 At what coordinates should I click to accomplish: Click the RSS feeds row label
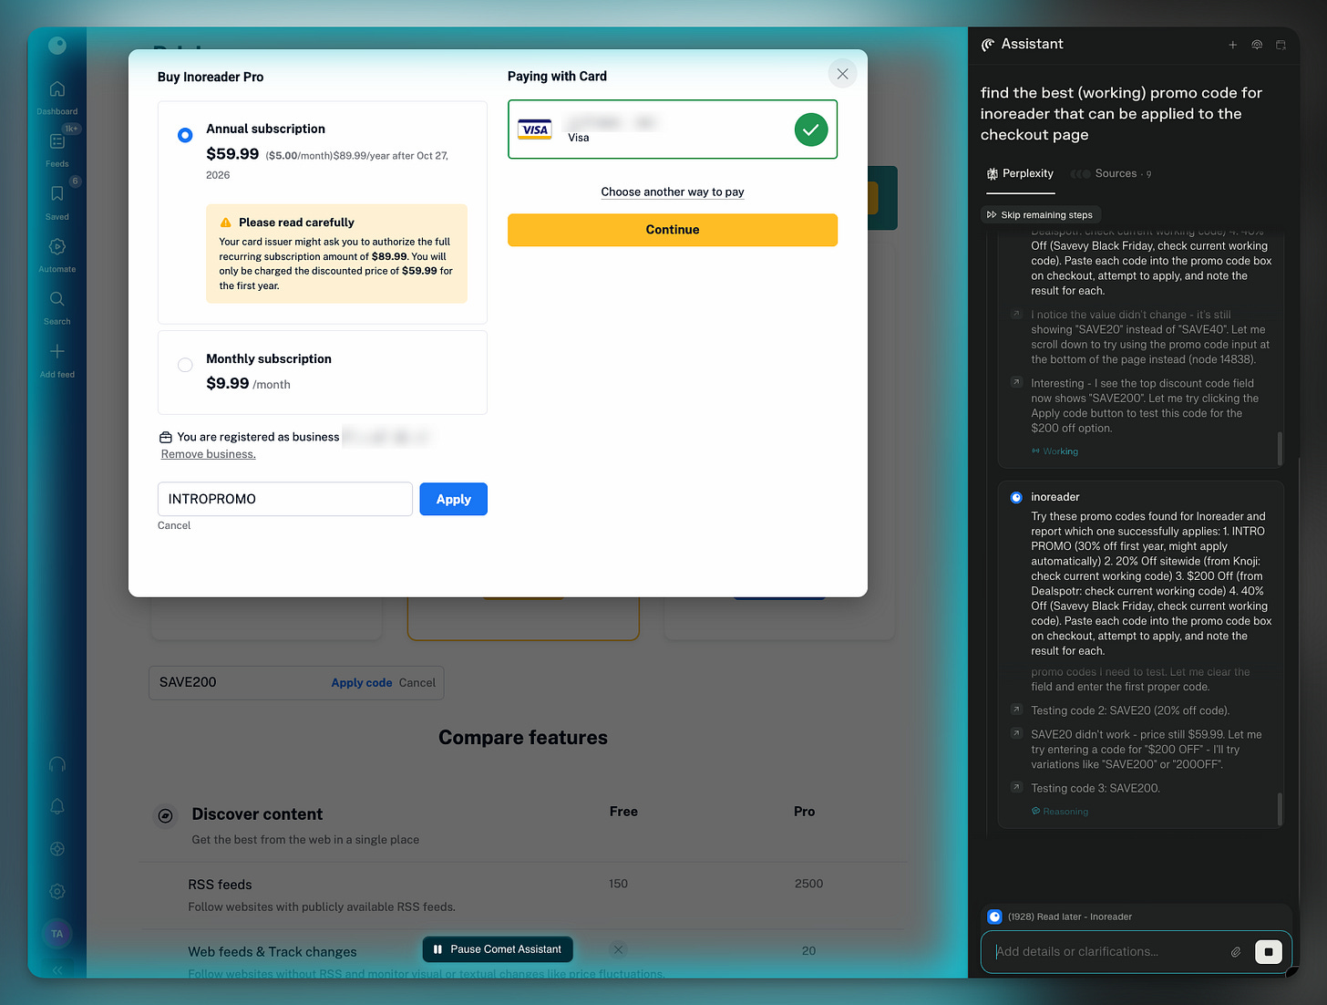[x=220, y=885]
